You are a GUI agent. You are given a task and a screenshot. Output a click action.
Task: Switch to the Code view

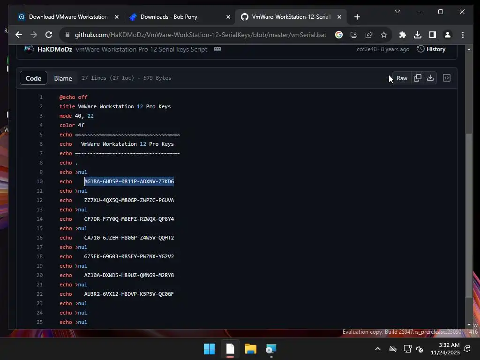[x=33, y=78]
